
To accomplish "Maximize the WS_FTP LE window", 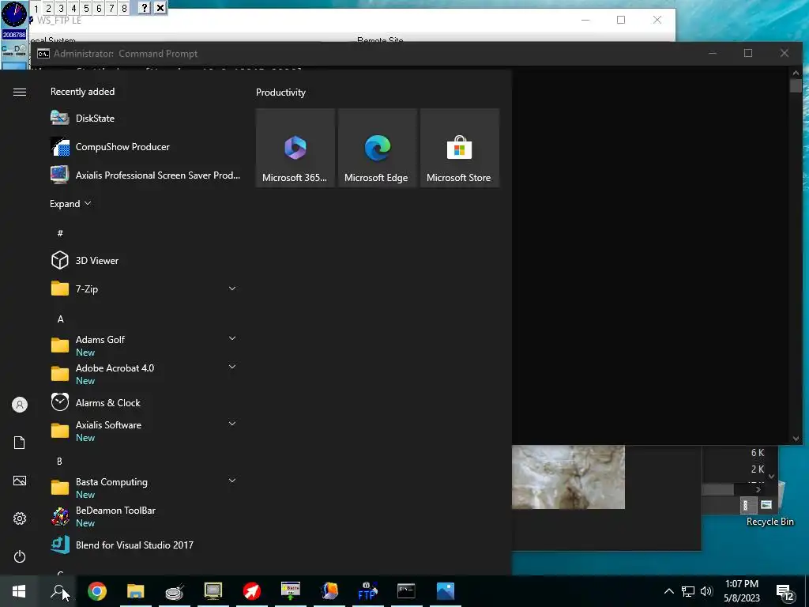I will point(621,20).
